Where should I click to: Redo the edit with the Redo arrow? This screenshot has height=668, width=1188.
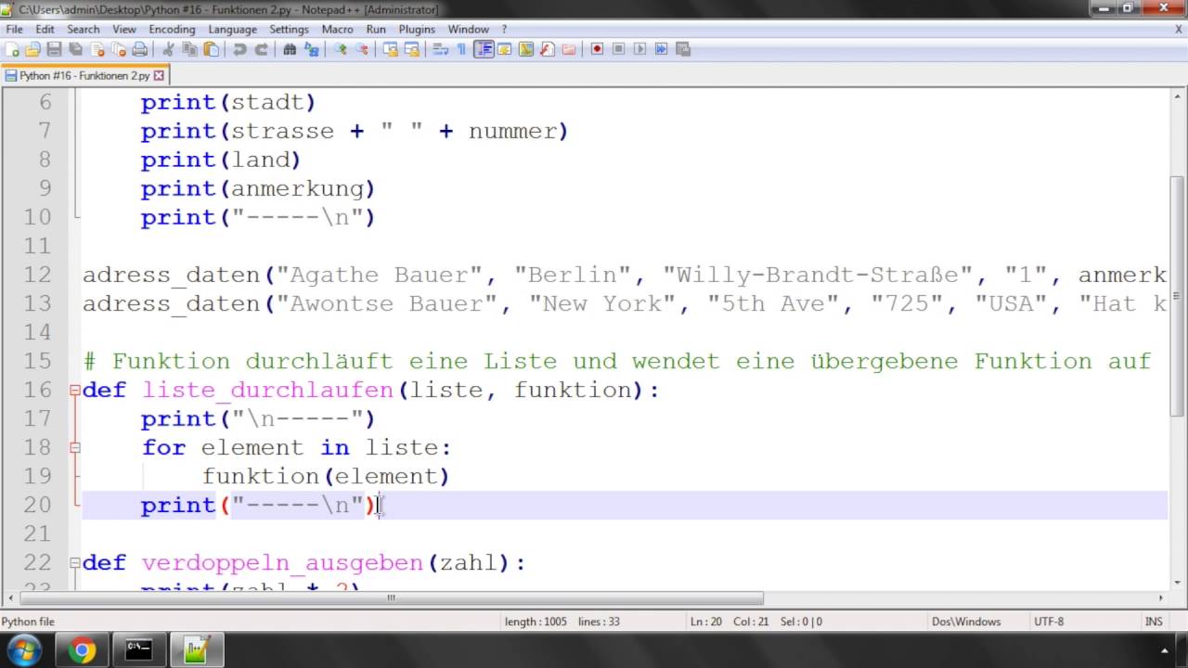click(x=262, y=49)
